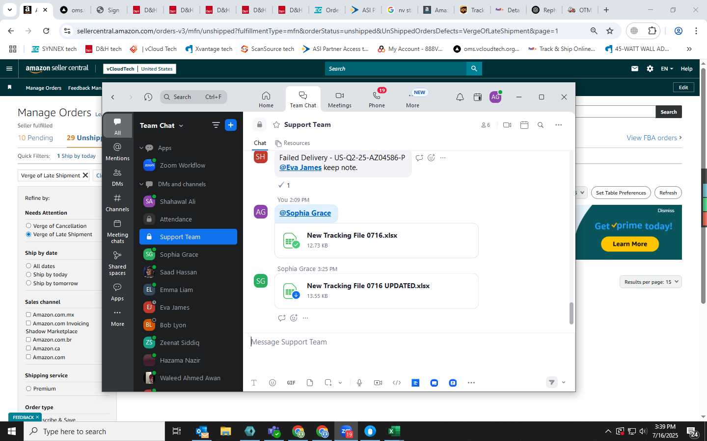Screen dimensions: 707x441
Task: Go back with Zoom back arrow
Action: click(x=113, y=97)
